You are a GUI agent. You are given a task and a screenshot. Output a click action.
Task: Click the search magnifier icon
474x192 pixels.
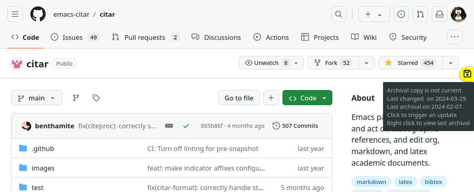(x=338, y=14)
